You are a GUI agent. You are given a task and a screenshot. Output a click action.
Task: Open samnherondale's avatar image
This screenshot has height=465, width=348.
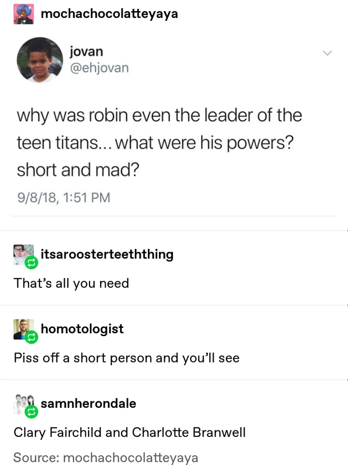tap(24, 404)
